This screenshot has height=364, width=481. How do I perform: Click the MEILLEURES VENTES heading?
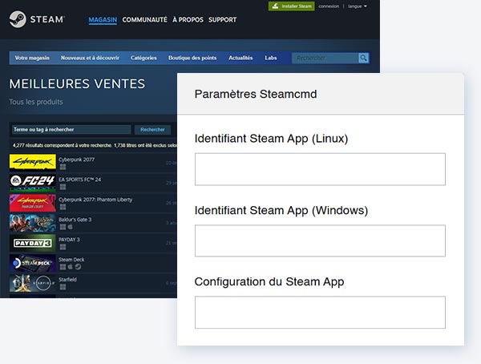pos(77,84)
